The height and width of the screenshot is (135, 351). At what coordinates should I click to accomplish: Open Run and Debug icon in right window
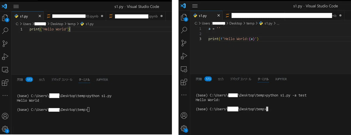pos(184,56)
